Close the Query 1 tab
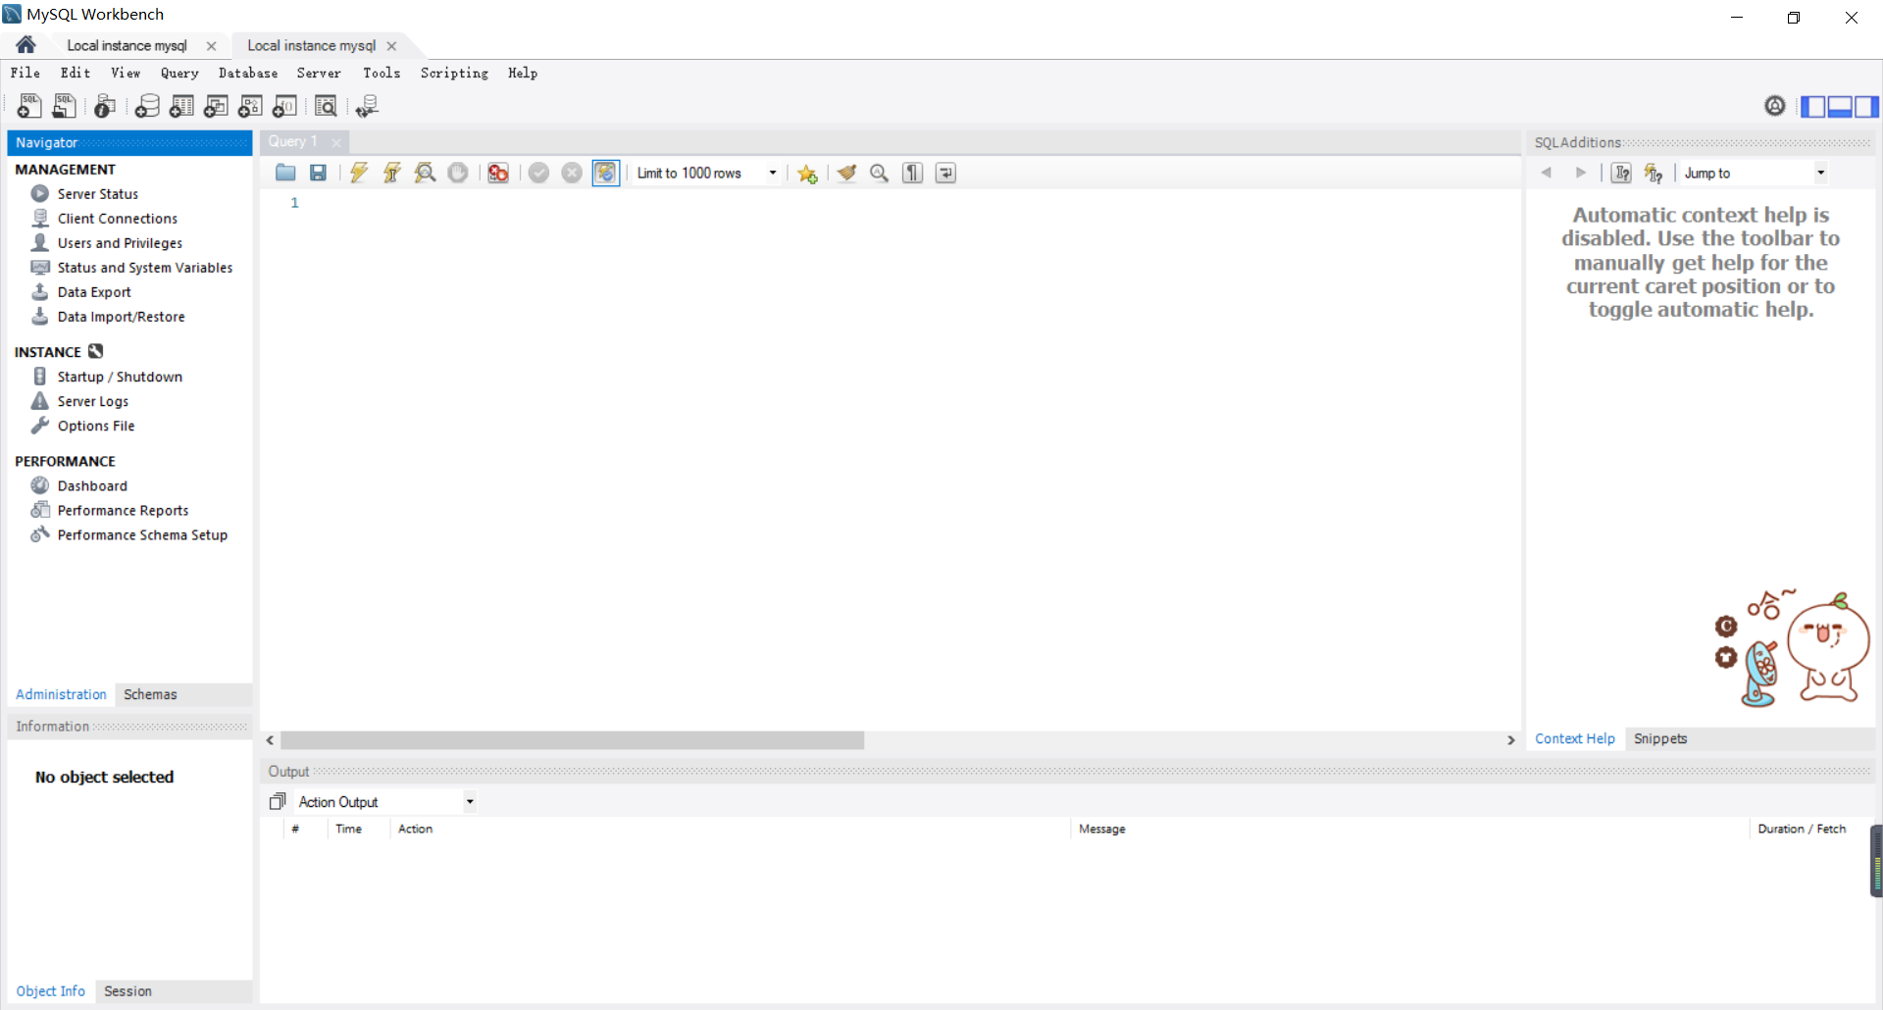Screen dimensions: 1883x1010 336,142
